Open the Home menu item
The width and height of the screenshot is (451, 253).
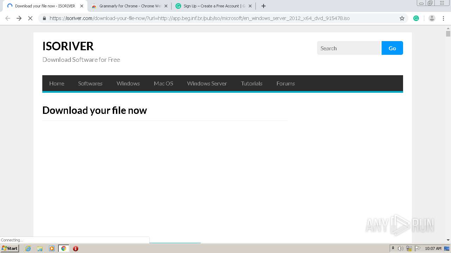[x=57, y=83]
